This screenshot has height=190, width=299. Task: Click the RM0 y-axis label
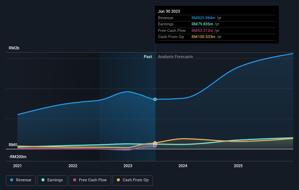coord(13,145)
